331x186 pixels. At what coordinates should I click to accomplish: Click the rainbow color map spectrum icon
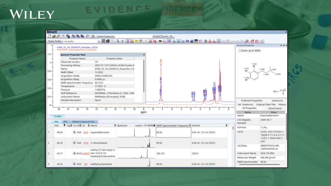pos(196,41)
